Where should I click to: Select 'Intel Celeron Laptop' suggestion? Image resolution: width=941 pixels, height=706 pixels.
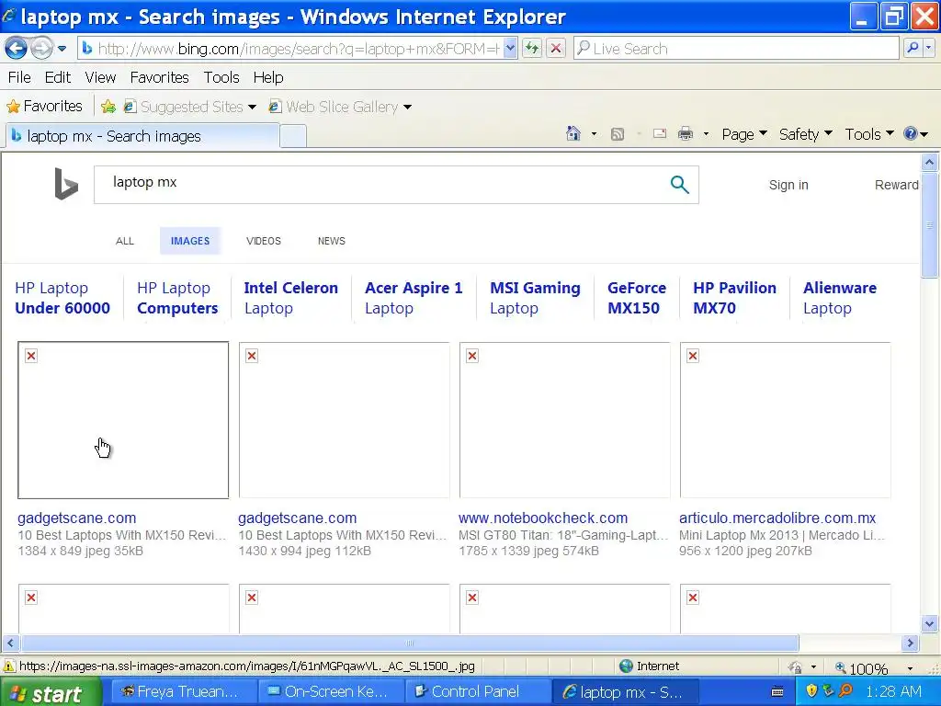click(290, 298)
